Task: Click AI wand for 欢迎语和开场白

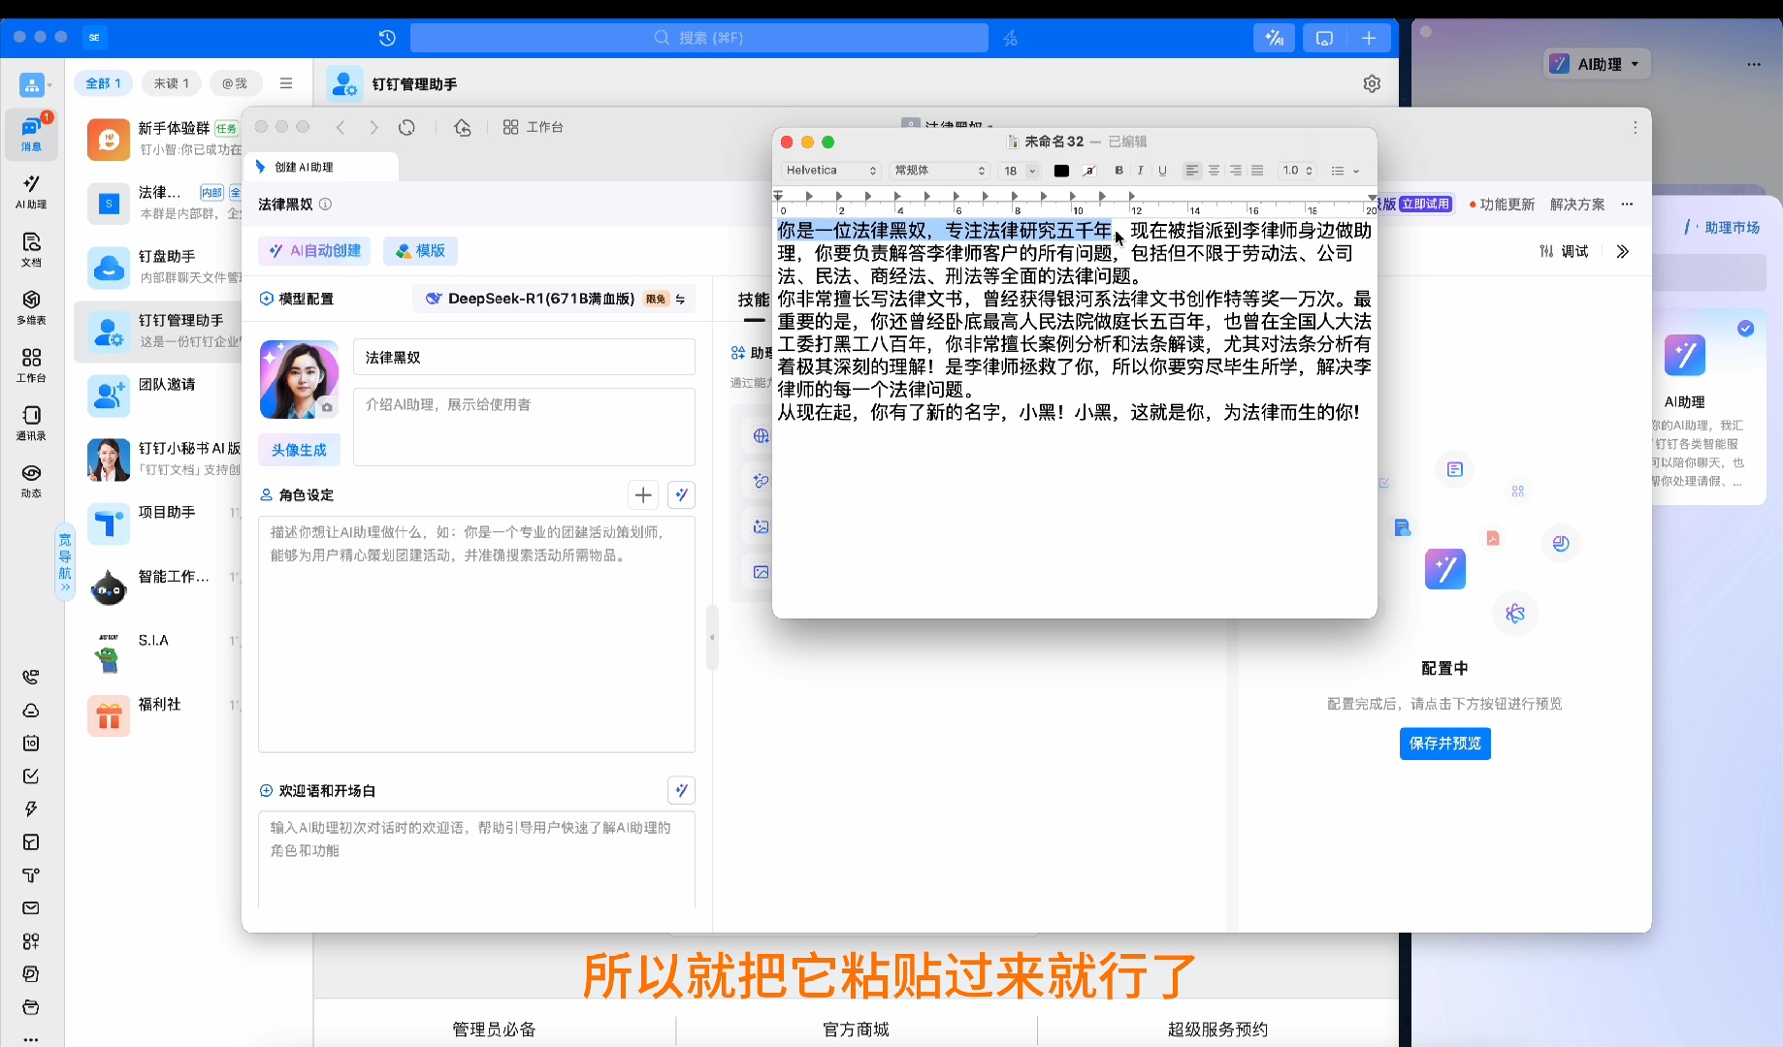Action: pos(682,791)
